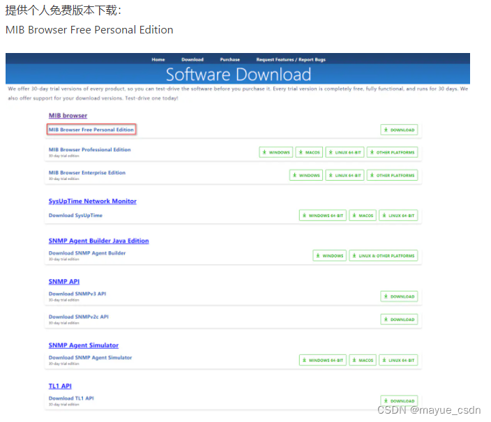Open the TL1 API heading link
Screen dimensions: 491x422
click(x=60, y=386)
